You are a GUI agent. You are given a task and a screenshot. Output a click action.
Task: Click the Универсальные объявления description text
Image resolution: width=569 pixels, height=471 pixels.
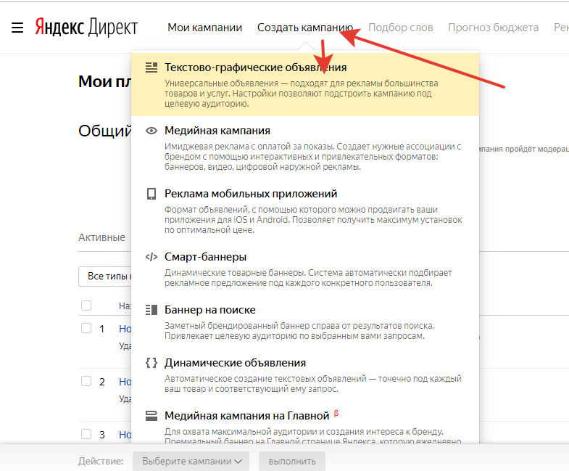click(302, 94)
